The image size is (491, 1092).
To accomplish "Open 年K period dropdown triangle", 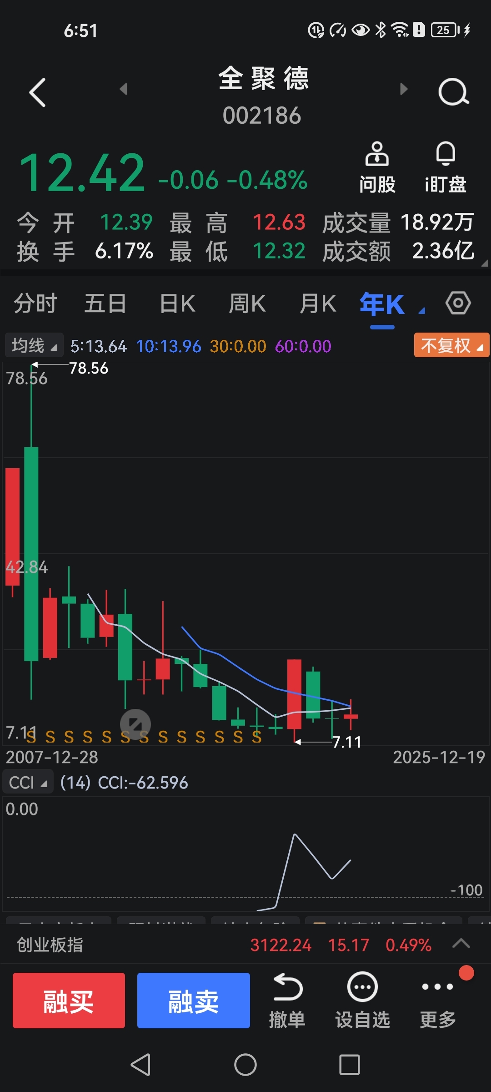I will [422, 311].
